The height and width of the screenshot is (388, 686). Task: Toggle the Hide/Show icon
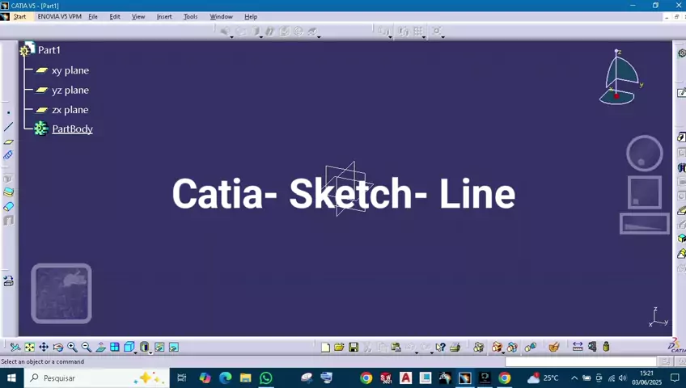159,347
